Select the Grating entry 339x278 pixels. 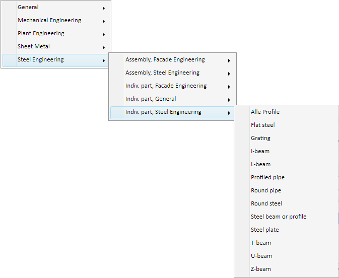[x=287, y=138]
